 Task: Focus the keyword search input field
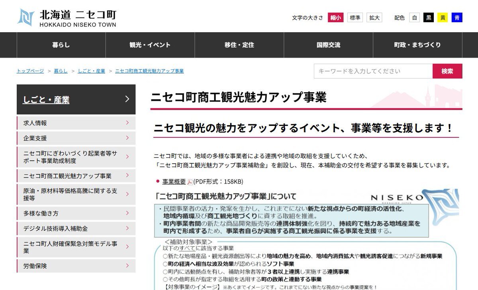[373, 71]
